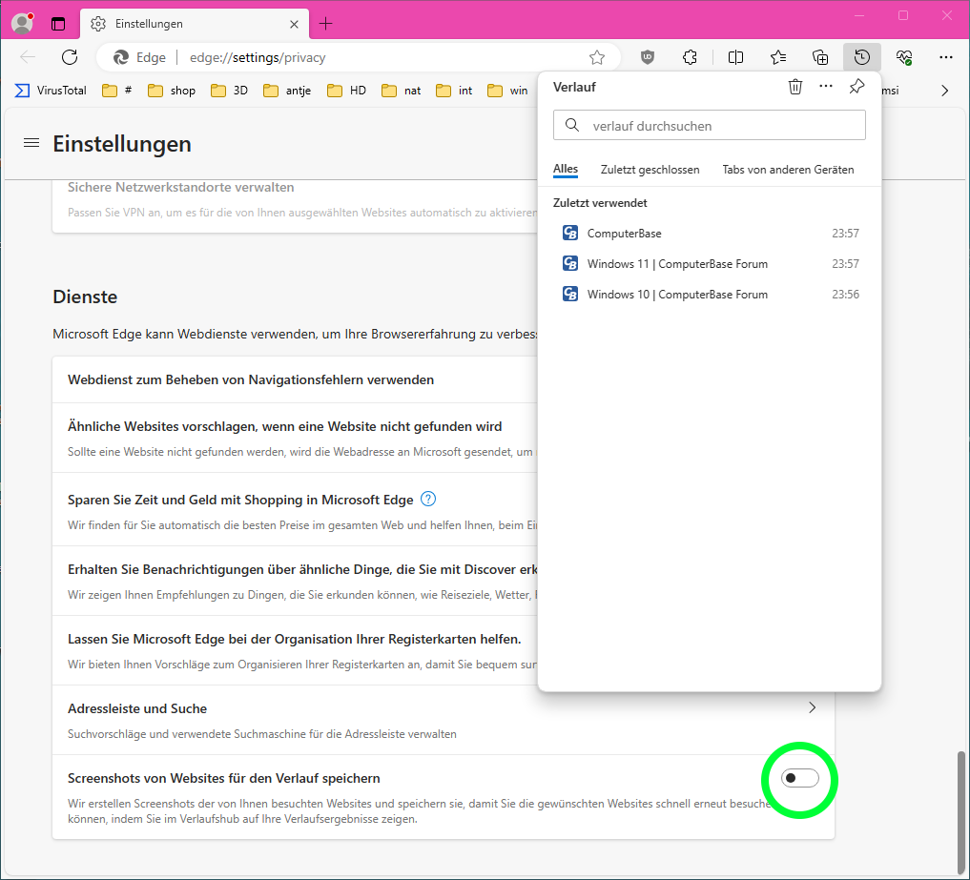Open the ComputerBase history entry
The image size is (970, 880).
710,234
